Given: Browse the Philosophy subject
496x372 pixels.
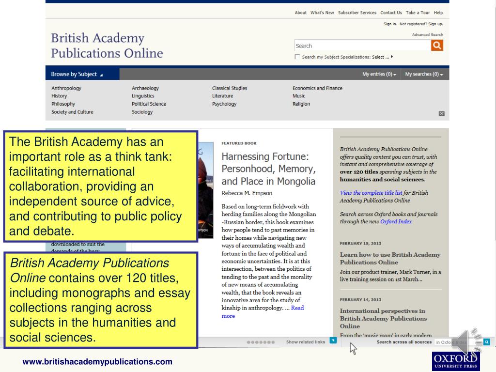Looking at the screenshot, I should [x=63, y=104].
